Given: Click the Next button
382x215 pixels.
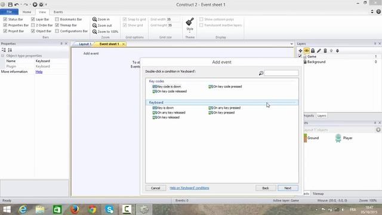Looking at the screenshot, I should (x=288, y=188).
